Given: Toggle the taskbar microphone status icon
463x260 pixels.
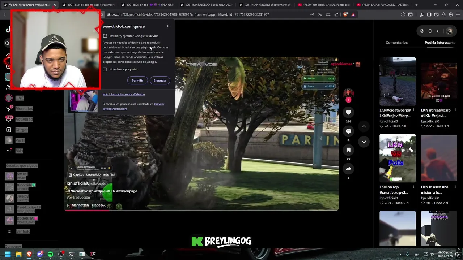Looking at the screenshot, I should [407, 254].
